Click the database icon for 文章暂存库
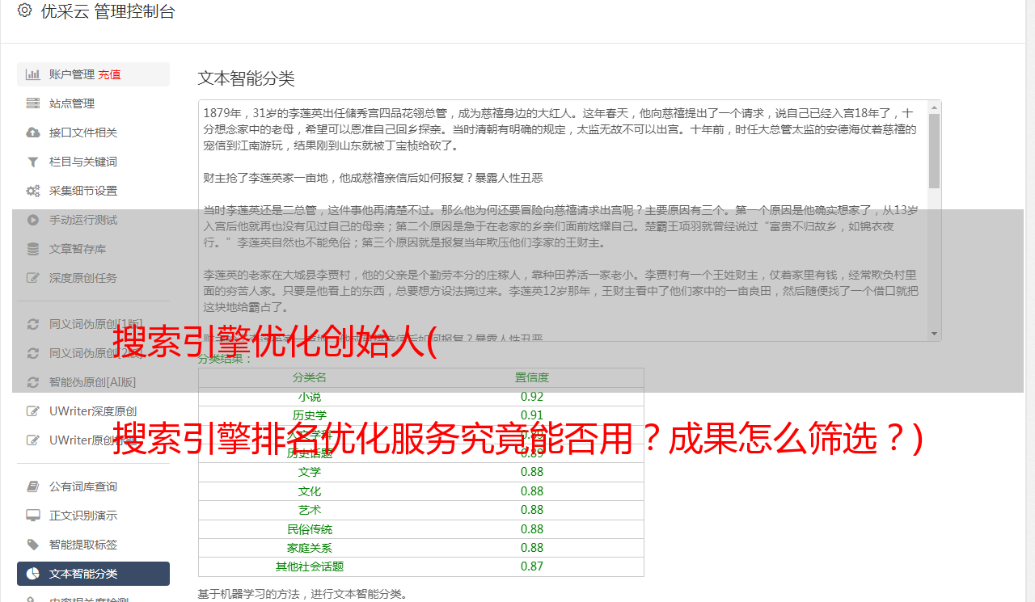Screen dimensions: 1035x602 point(33,249)
